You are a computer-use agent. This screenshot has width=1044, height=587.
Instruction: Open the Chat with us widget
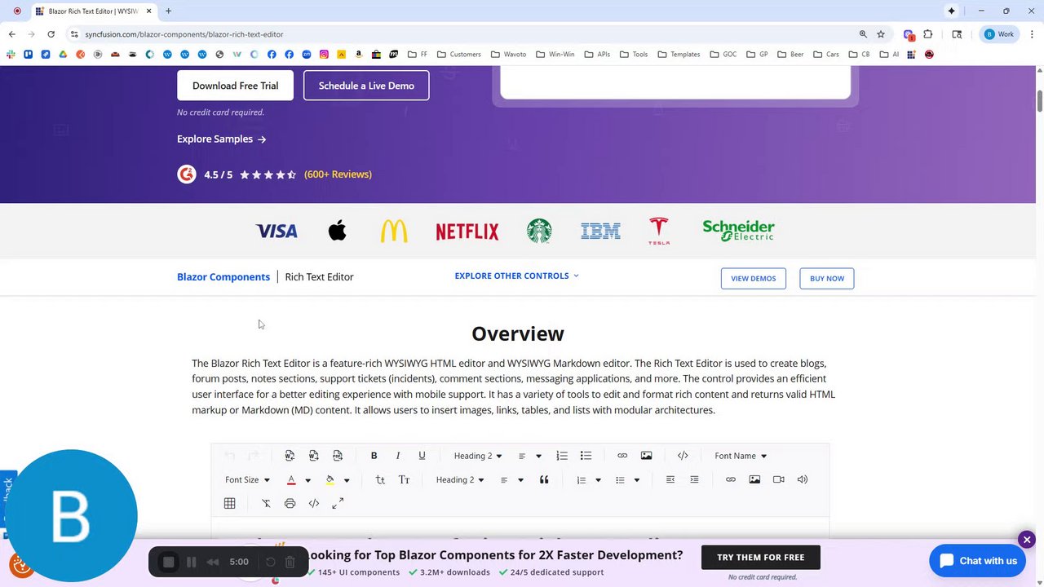click(x=978, y=561)
